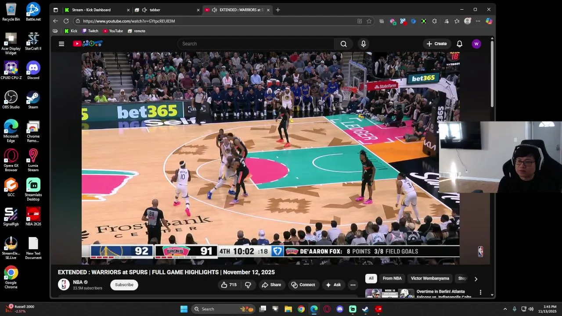
Task: Open a new browser tab
Action: tap(277, 10)
